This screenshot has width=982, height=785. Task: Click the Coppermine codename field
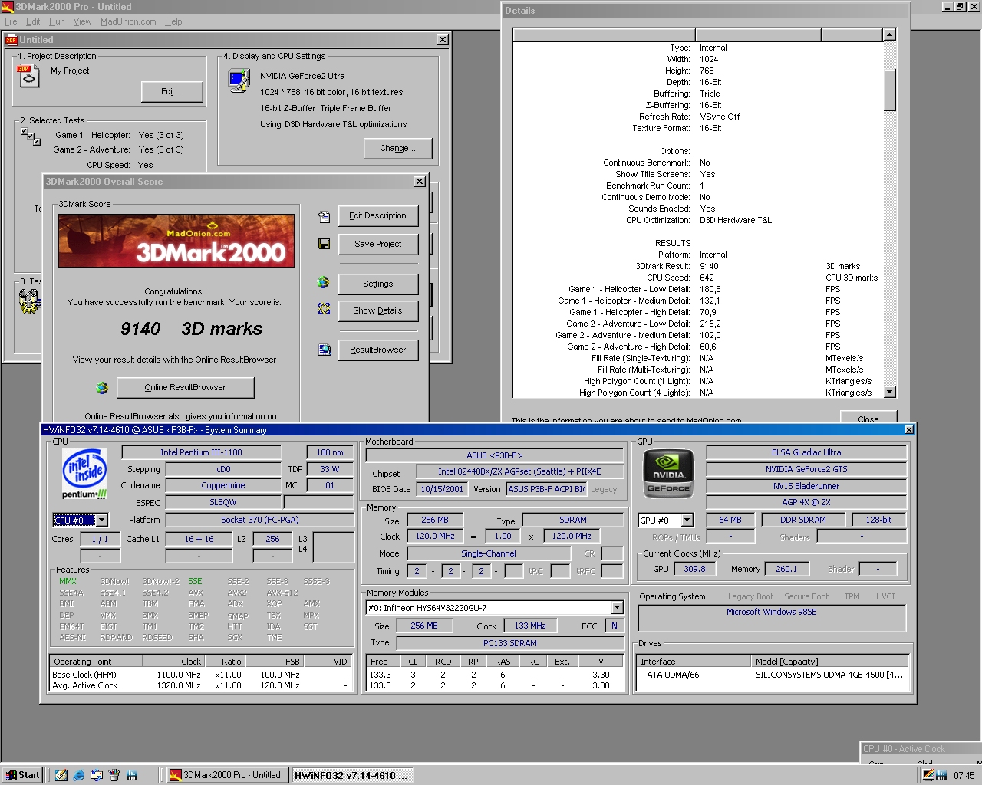(223, 485)
